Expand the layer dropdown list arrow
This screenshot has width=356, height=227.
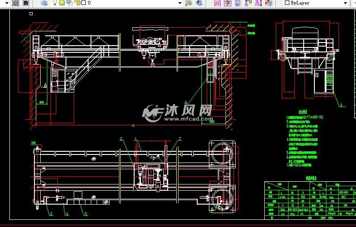(x=180, y=3)
